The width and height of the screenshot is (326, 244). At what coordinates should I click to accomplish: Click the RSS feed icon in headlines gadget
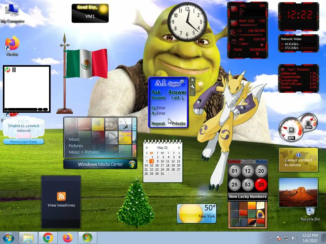click(x=61, y=196)
